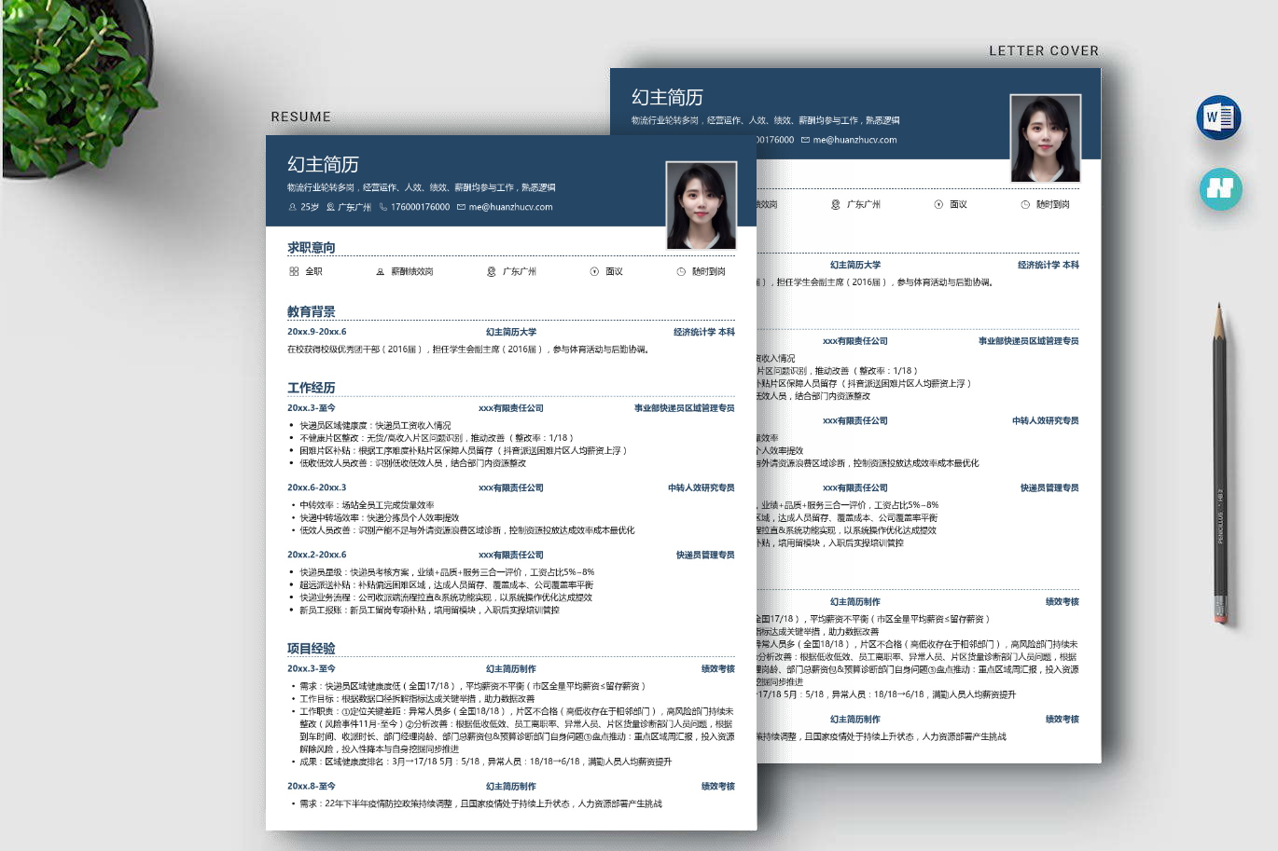The height and width of the screenshot is (851, 1278).
Task: Click the envelope icon on front resume
Action: [x=461, y=207]
